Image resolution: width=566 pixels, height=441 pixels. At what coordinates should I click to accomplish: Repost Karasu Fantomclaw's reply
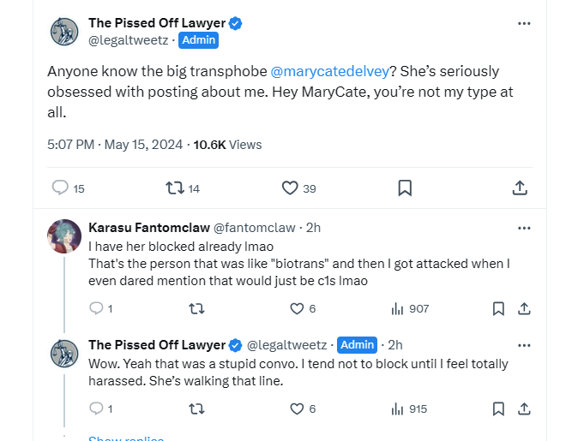click(196, 308)
